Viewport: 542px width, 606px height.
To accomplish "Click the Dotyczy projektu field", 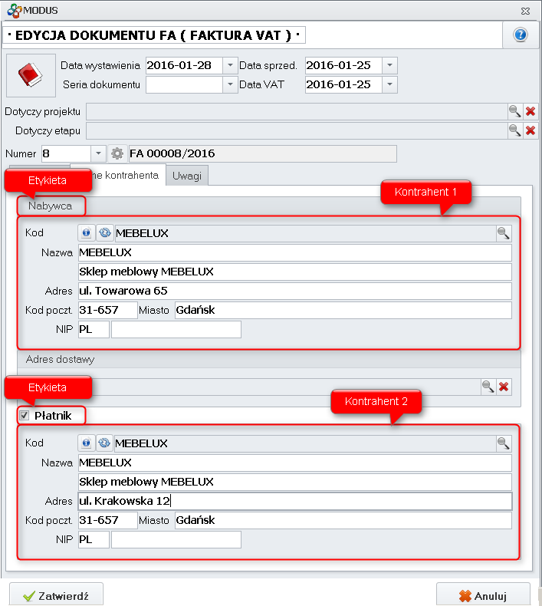I will coord(297,111).
